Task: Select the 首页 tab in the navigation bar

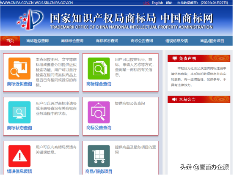Action: click(10, 41)
